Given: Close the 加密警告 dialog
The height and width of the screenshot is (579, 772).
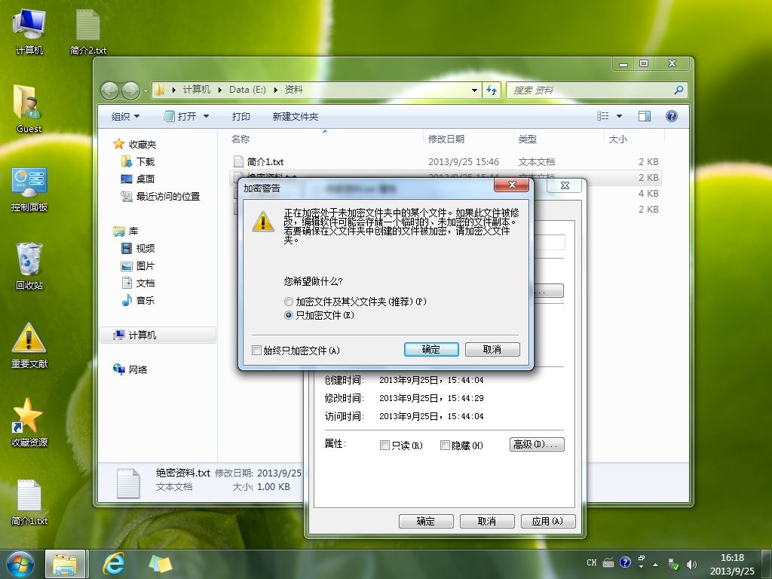Looking at the screenshot, I should point(512,185).
